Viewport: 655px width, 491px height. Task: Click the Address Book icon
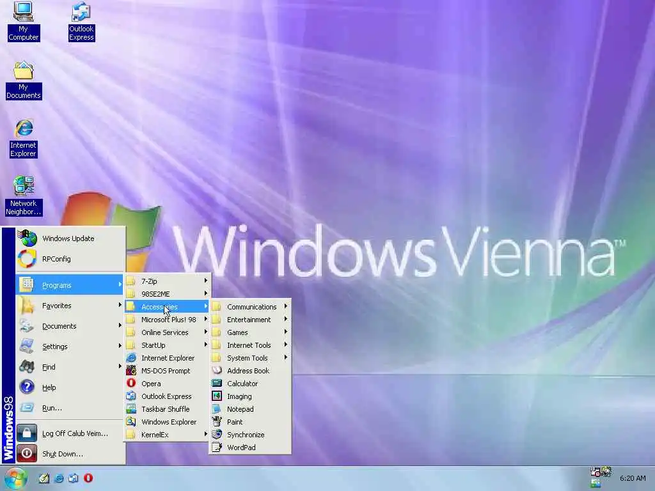217,370
